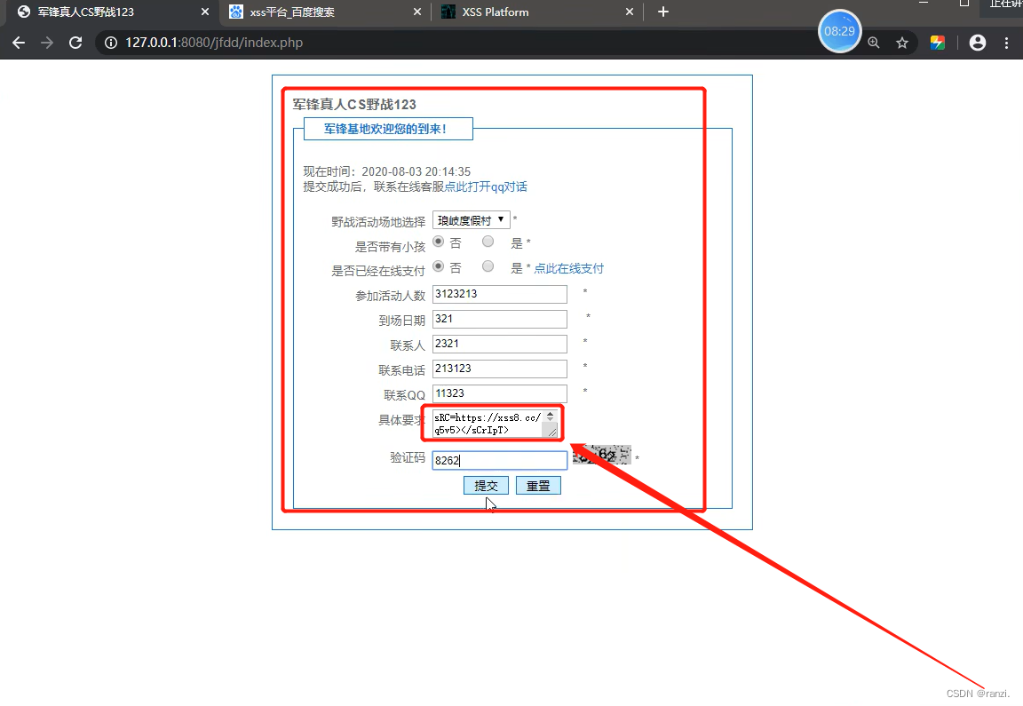Close the XSS Platform tab
Image resolution: width=1023 pixels, height=706 pixels.
(630, 12)
